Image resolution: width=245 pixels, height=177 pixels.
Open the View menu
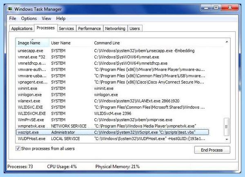[47, 18]
